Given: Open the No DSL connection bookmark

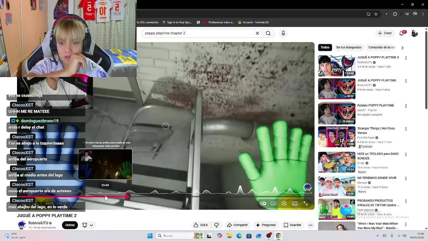Looking at the screenshot, I should (147, 22).
